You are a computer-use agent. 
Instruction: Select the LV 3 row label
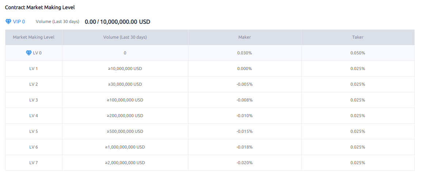click(34, 100)
